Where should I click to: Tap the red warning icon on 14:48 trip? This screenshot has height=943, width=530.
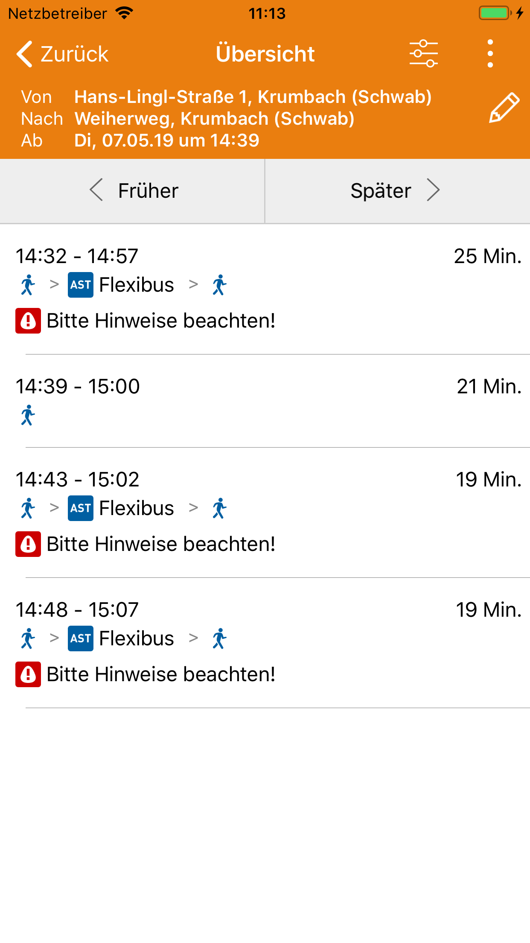[x=28, y=674]
